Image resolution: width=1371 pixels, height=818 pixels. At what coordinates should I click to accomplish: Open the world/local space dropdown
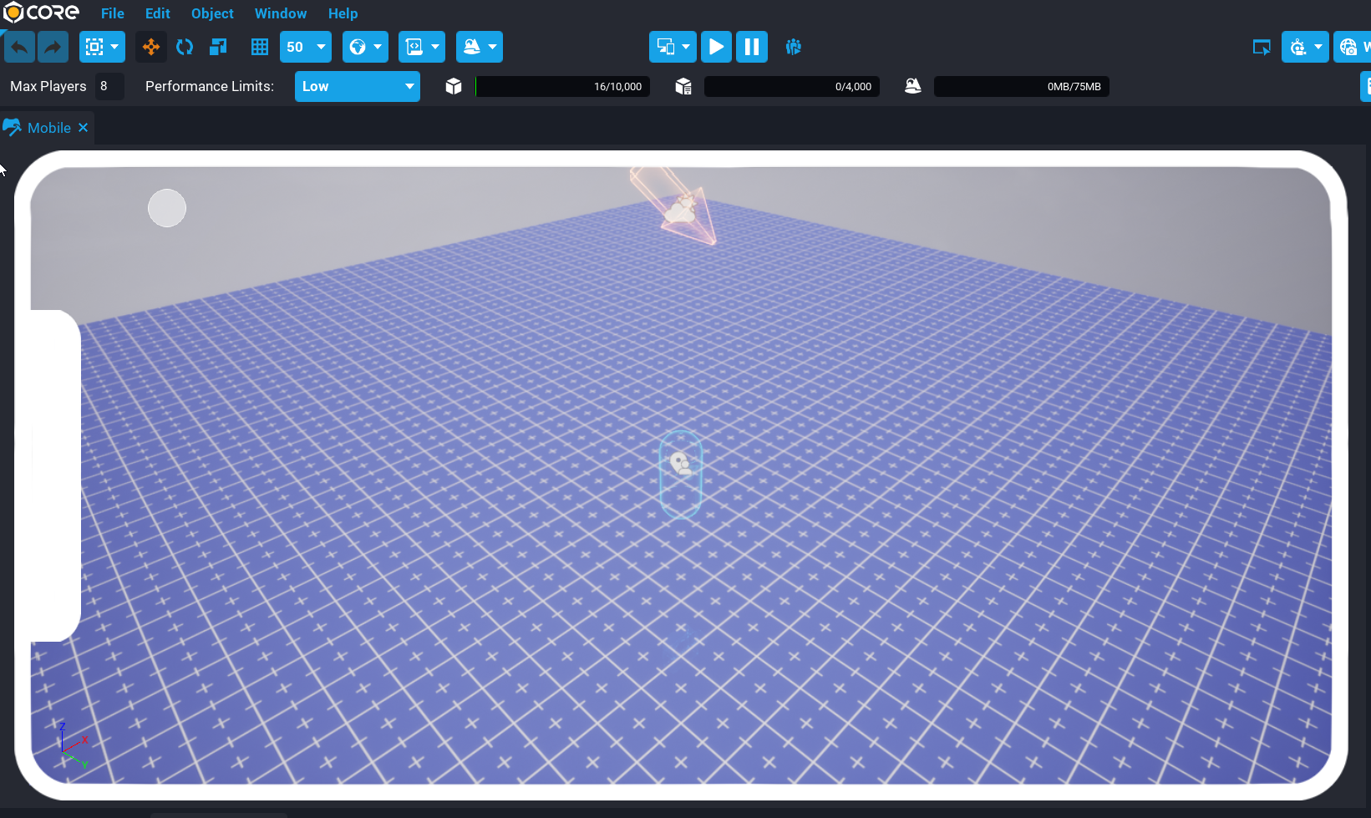pos(365,47)
